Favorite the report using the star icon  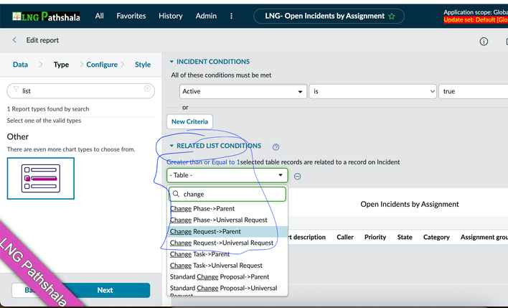coord(392,17)
